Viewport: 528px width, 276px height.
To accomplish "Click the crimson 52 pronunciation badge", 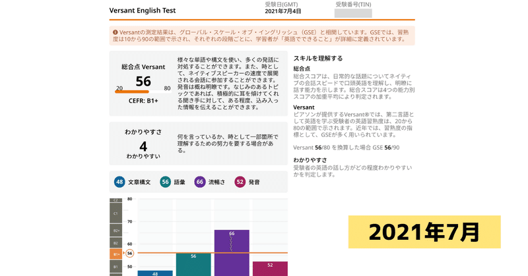I will (x=240, y=182).
